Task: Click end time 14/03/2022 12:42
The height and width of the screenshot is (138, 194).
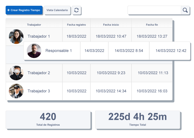Action: tap(171, 51)
